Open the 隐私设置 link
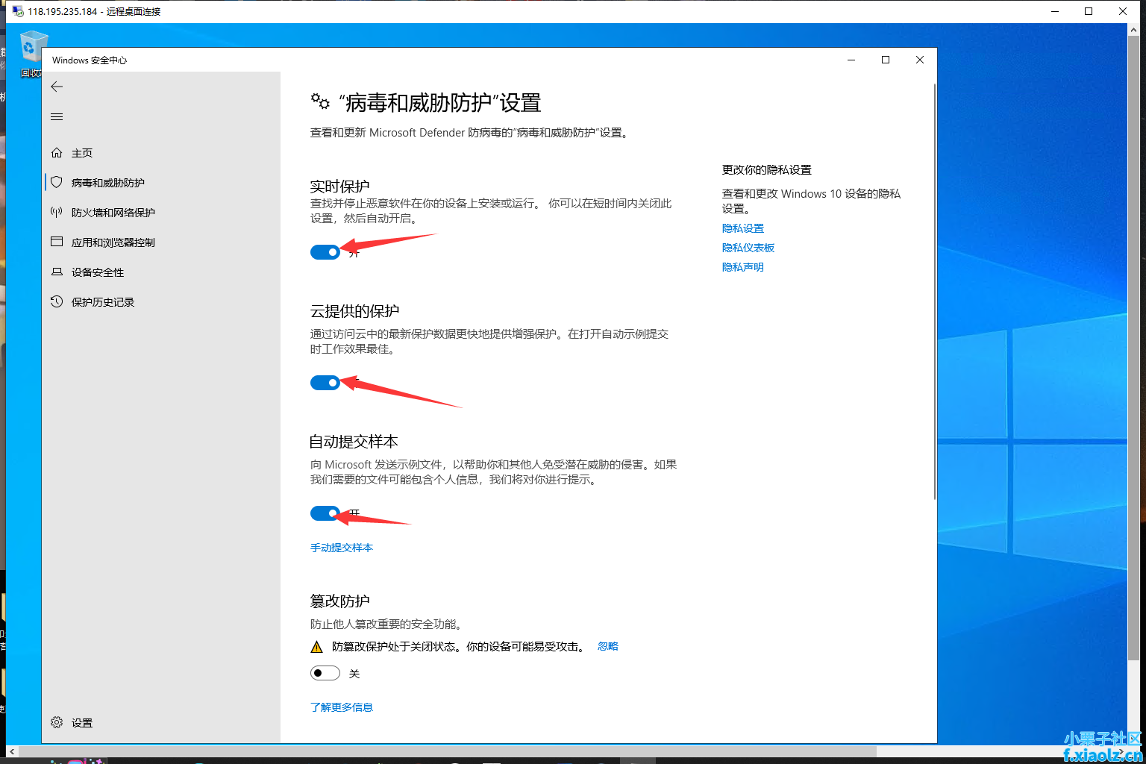 [742, 228]
